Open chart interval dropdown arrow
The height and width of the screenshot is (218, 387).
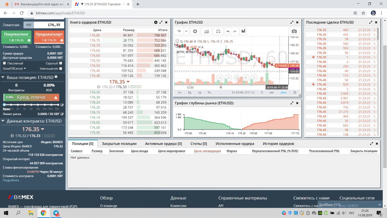click(x=186, y=31)
